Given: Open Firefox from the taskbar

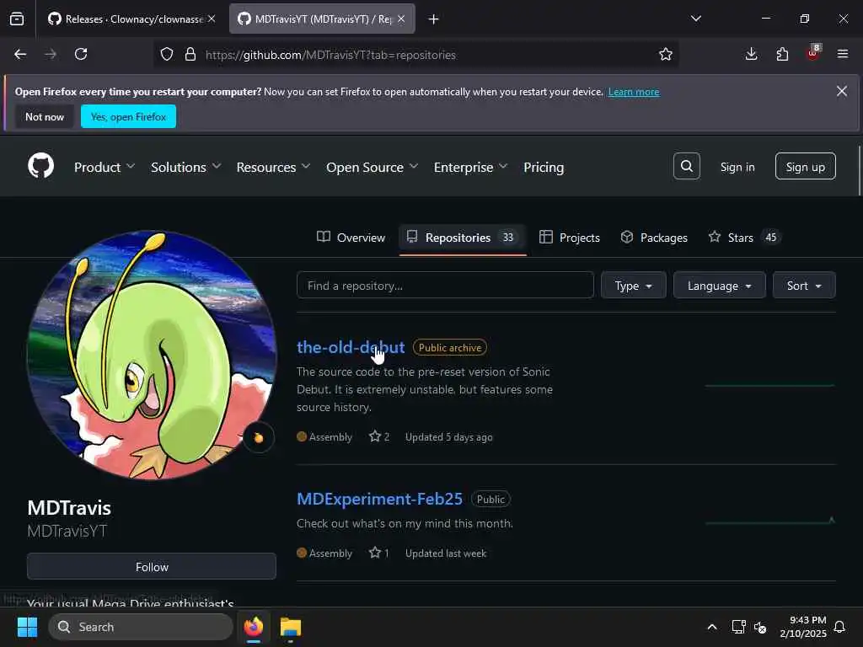Looking at the screenshot, I should (x=254, y=627).
